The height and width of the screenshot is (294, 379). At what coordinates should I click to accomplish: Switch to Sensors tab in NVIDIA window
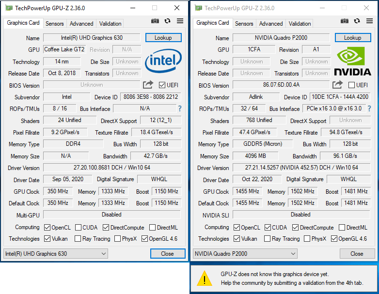[244, 24]
